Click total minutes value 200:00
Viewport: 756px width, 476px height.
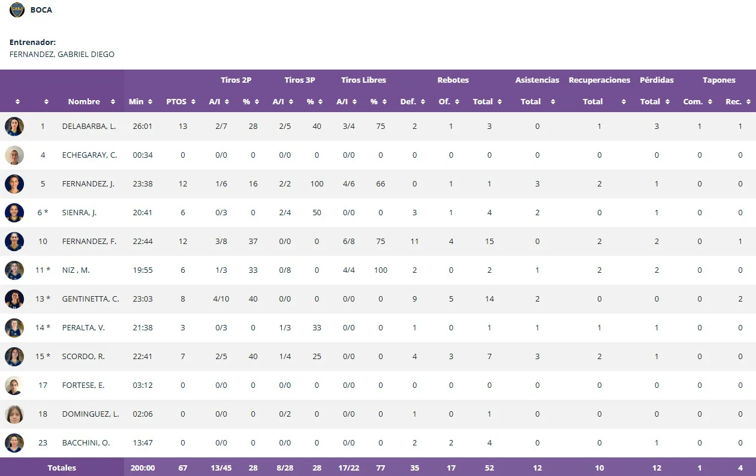click(x=143, y=468)
